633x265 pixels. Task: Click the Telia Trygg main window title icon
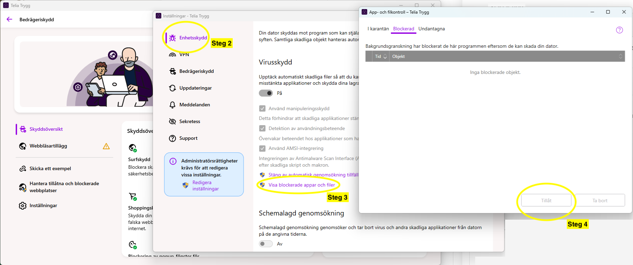pyautogui.click(x=6, y=5)
